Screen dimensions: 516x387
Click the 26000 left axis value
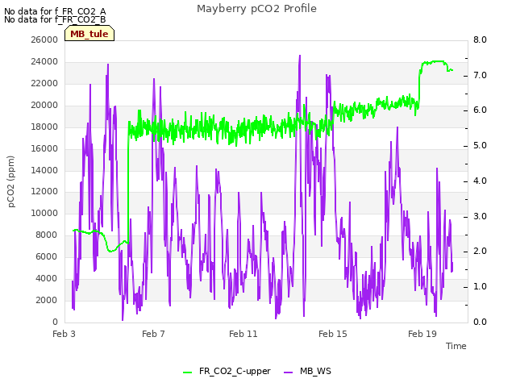tap(44, 40)
